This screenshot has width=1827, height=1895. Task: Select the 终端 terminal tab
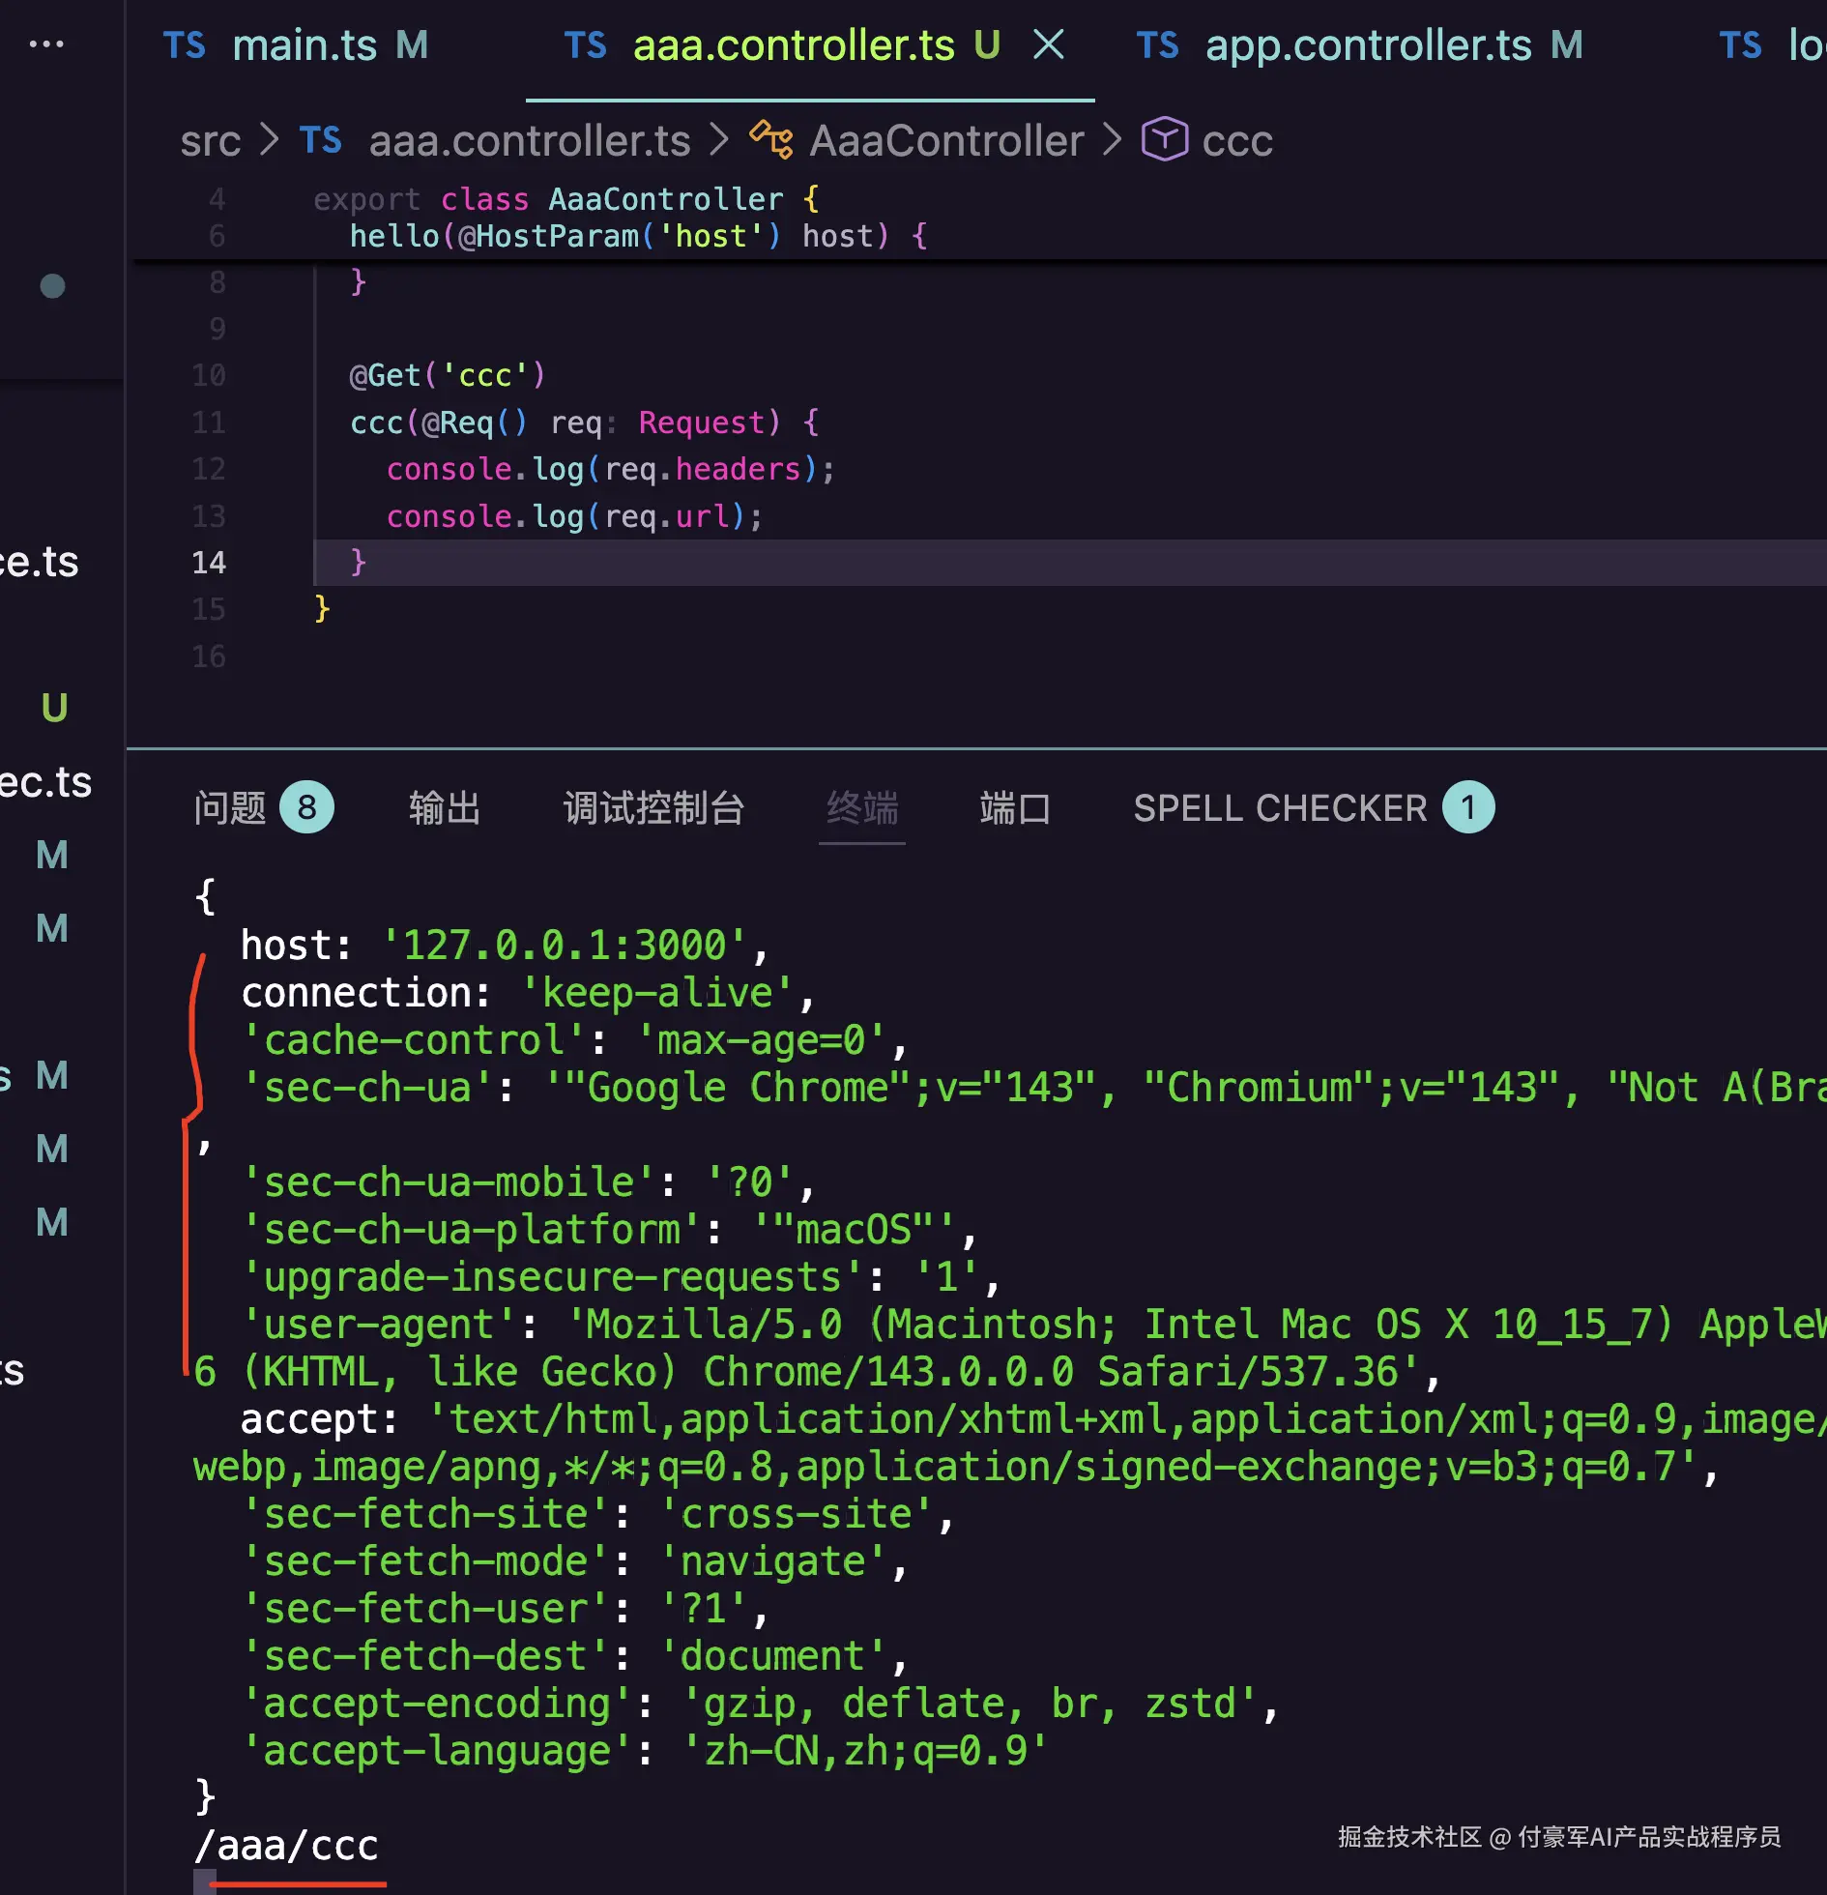[862, 807]
